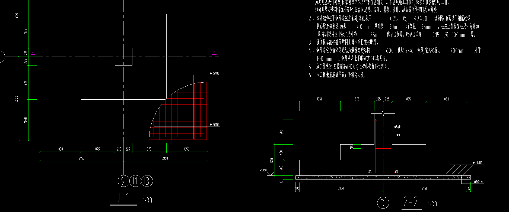Select note 5 text line

[x=349, y=67]
